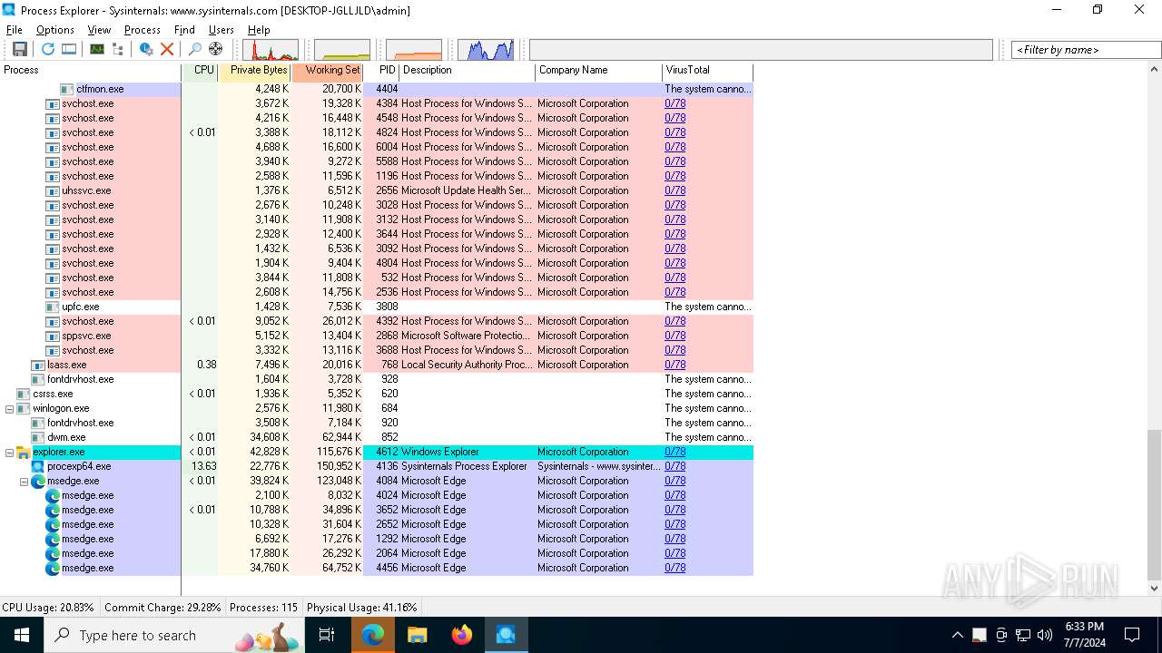Screen dimensions: 1162x653
Task: Toggle the lower pane toolbar icon
Action: tap(69, 49)
